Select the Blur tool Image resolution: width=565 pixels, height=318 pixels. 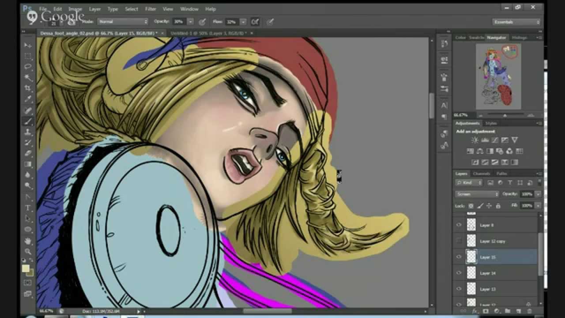28,175
